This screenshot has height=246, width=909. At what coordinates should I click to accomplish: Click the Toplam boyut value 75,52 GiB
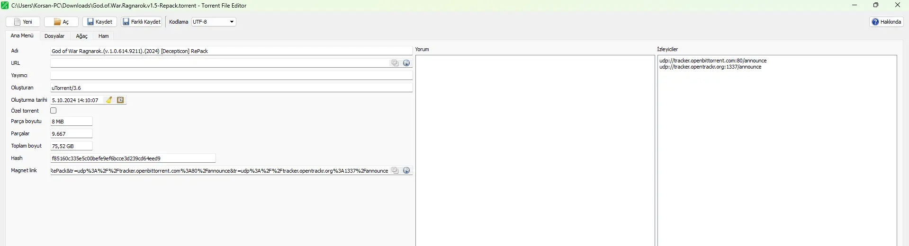point(71,146)
